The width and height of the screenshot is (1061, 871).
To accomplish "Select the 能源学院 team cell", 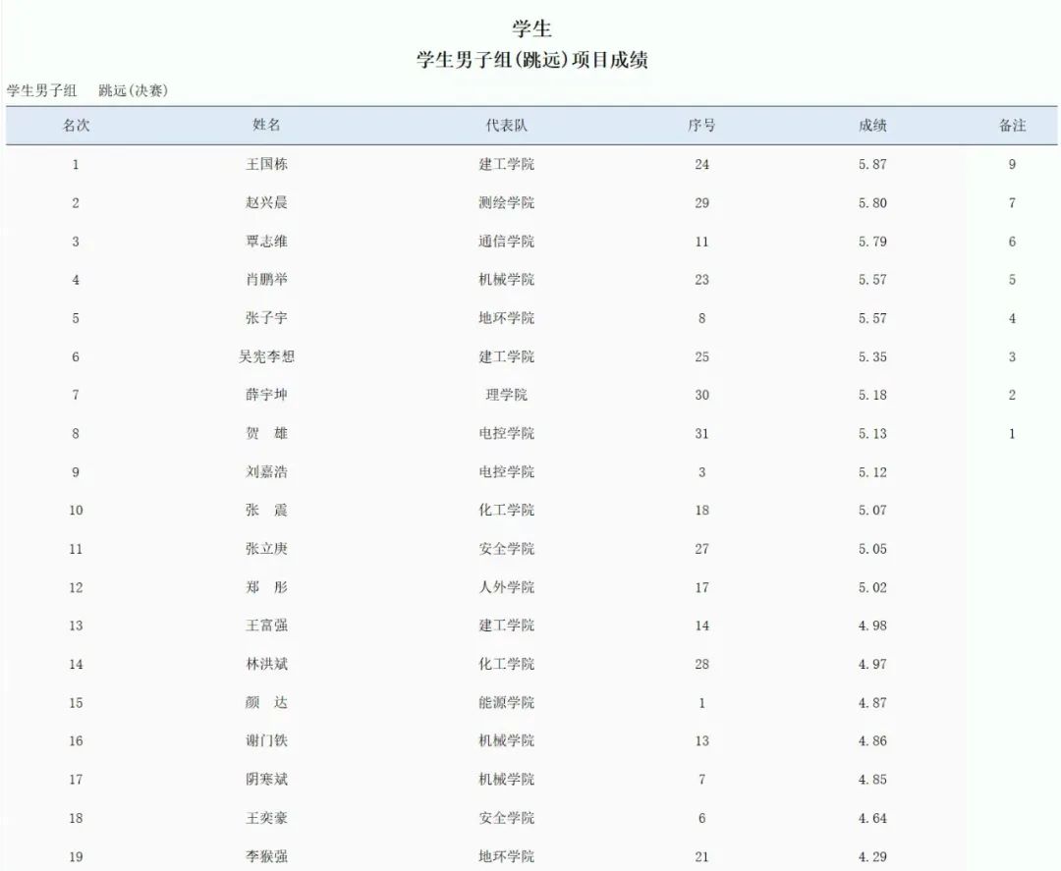I will pos(506,703).
